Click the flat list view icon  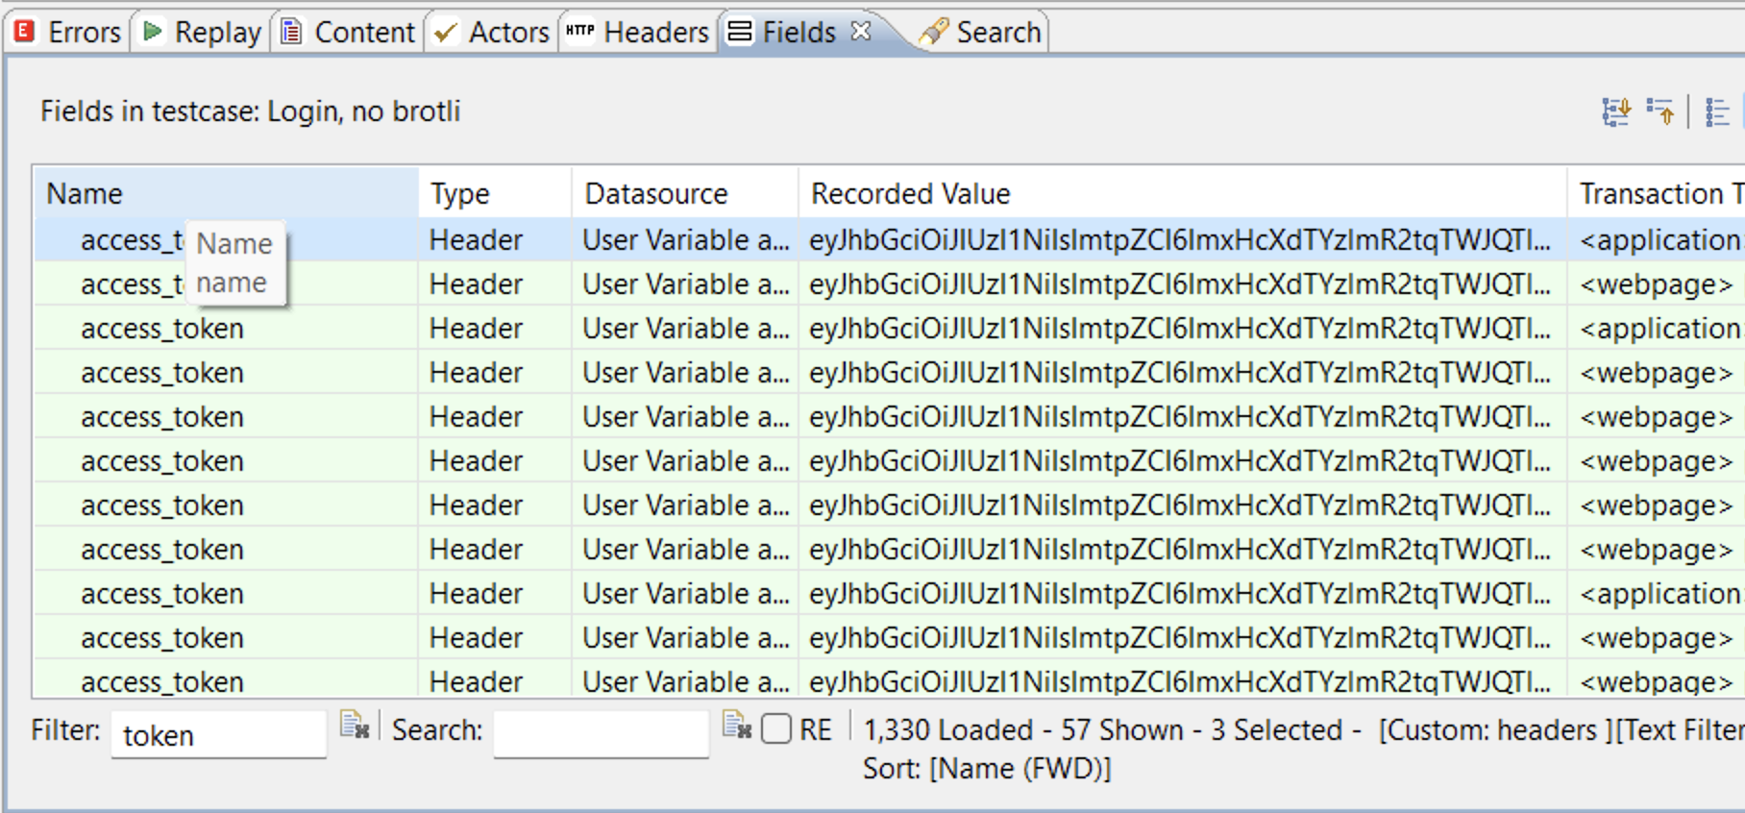pos(1718,112)
